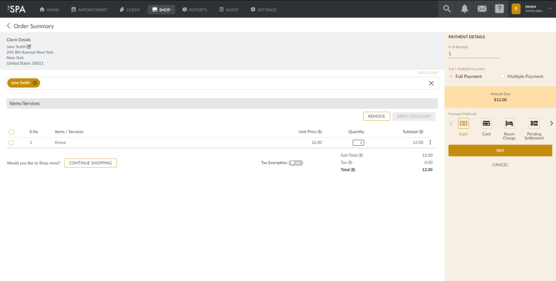Click the Tax ($) label

tap(346, 162)
